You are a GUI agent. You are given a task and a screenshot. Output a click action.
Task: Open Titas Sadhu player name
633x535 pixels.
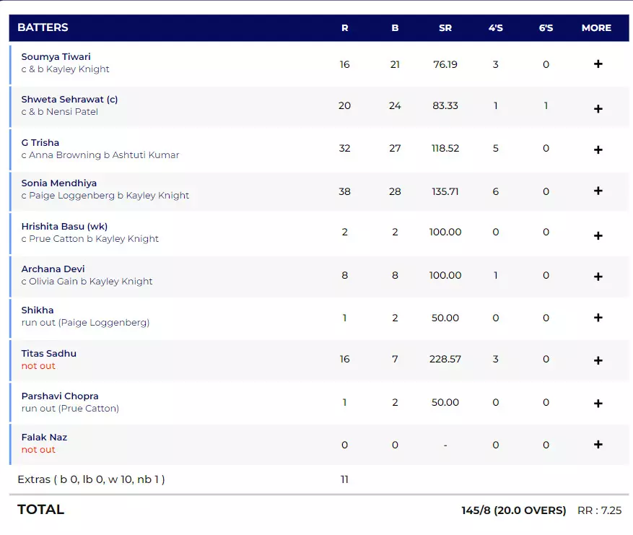coord(49,354)
